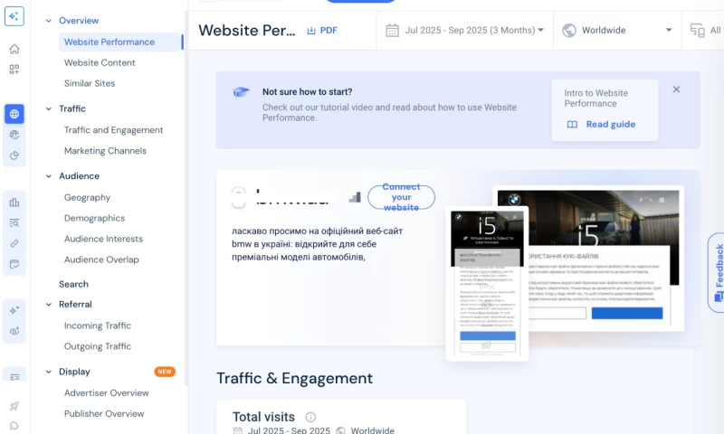The image size is (724, 434).
Task: Open Marketing Channels
Action: point(105,151)
